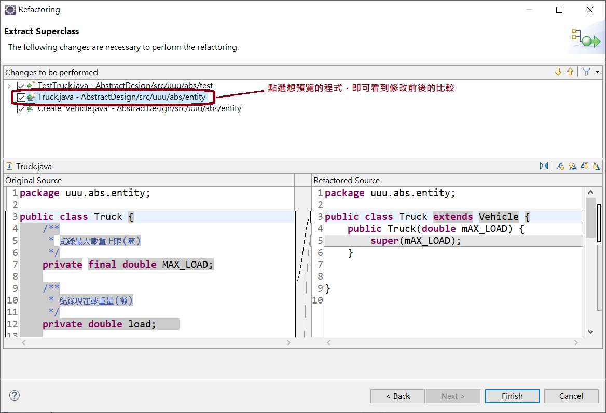Screen dimensions: 606x413
Task: Jump to previous change in compare viewer
Action: click(596, 166)
